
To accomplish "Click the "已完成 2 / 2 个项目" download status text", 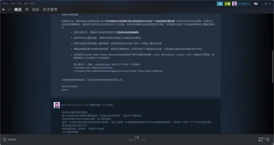I will (x=137, y=140).
